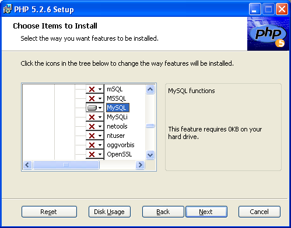This screenshot has height=228, width=291.
Task: Select the oggvorbis feature label
Action: [121, 145]
